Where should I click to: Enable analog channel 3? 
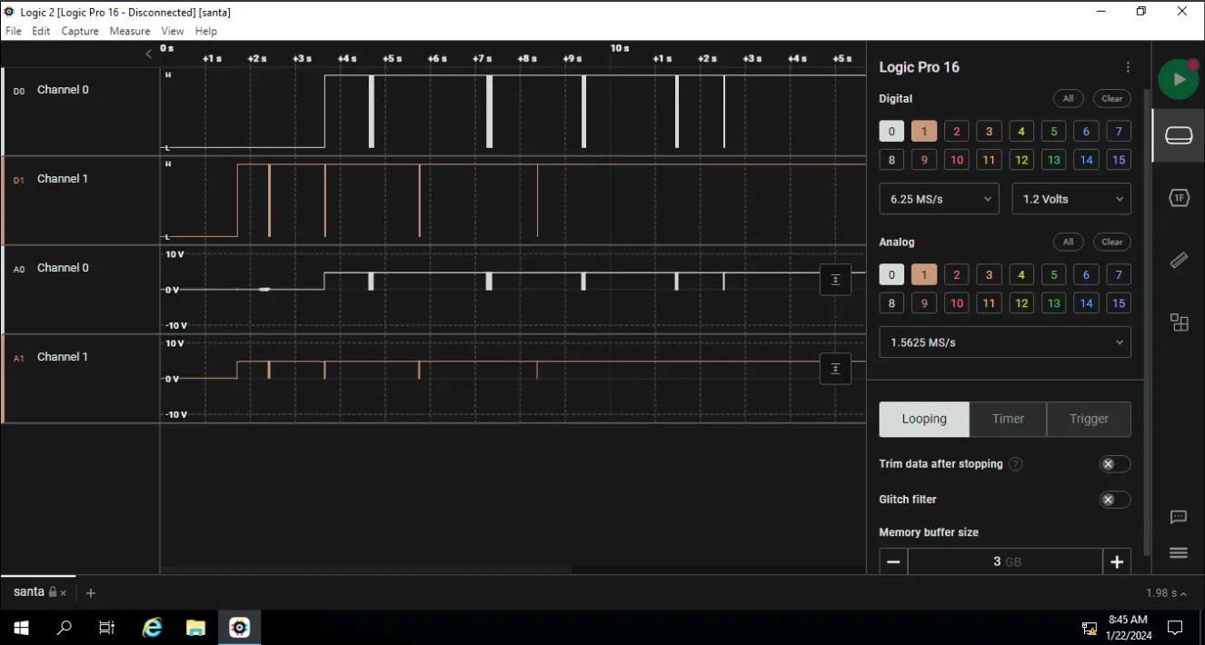pos(989,274)
